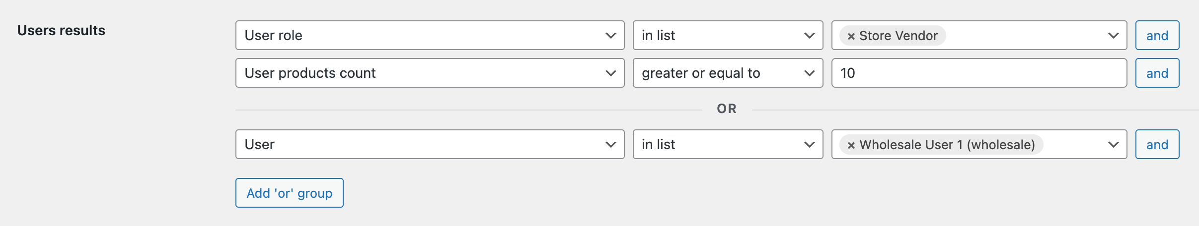1199x226 pixels.
Task: Open the User condition dropdown
Action: [x=429, y=144]
